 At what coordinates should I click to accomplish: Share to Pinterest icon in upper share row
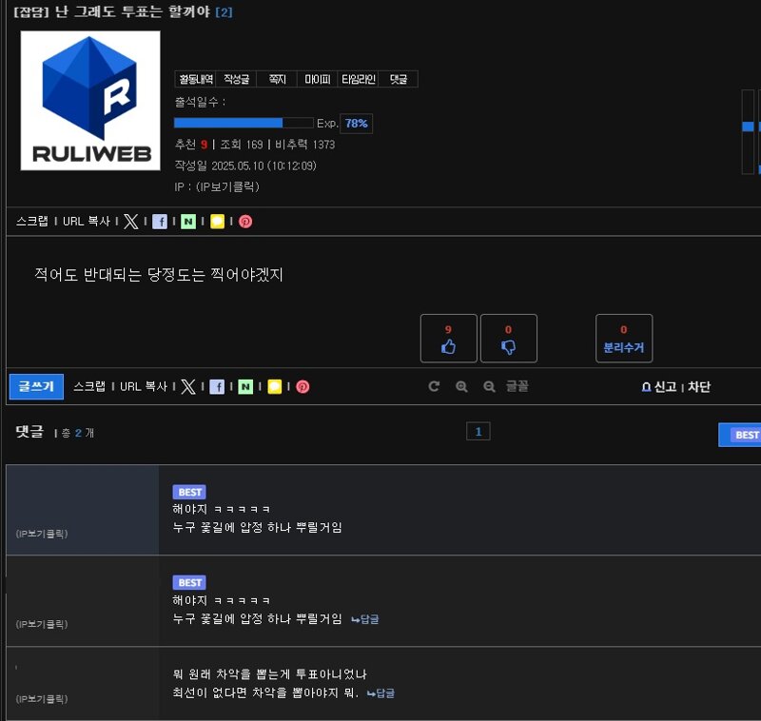245,222
